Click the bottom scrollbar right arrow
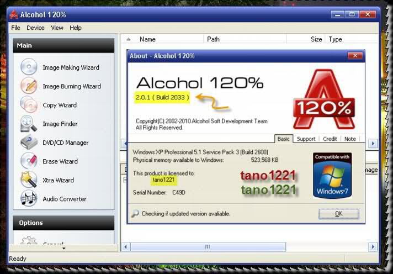 (373, 246)
